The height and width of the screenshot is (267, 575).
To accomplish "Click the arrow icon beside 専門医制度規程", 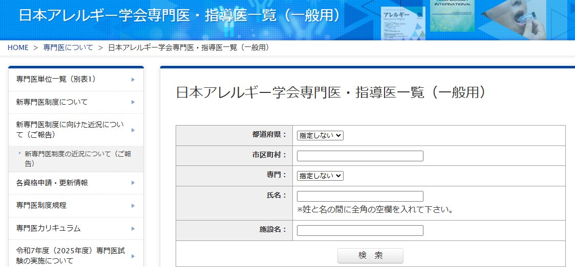I will pyautogui.click(x=133, y=206).
